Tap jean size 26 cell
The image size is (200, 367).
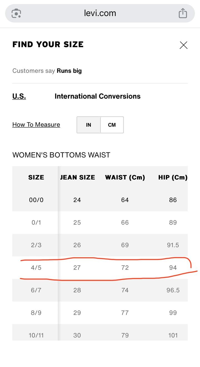click(77, 245)
